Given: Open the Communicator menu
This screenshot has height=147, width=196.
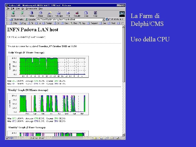Looking at the screenshot, I should [x=31, y=8].
